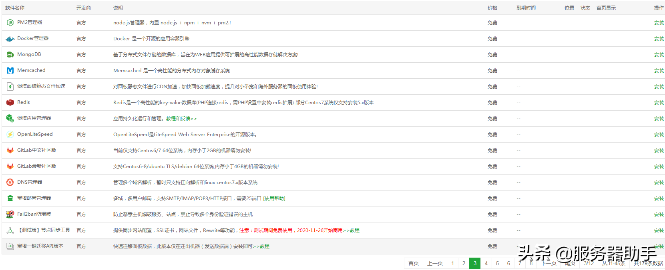Viewport: 665px width, 270px height.
Task: Click the Memcached name text
Action: point(31,70)
